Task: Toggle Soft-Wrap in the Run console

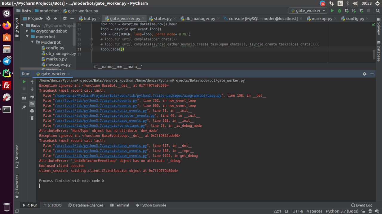Action: [32, 96]
